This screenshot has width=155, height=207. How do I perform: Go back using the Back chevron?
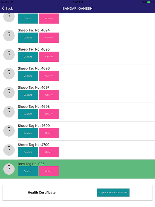pos(7,8)
